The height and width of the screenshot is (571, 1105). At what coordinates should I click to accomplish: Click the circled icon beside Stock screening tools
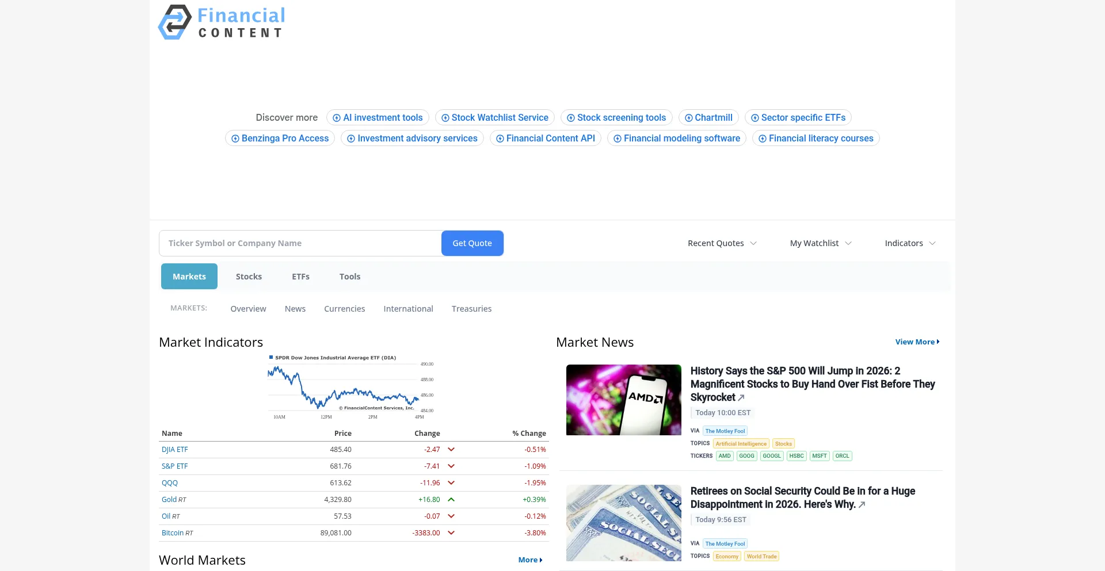click(x=570, y=118)
